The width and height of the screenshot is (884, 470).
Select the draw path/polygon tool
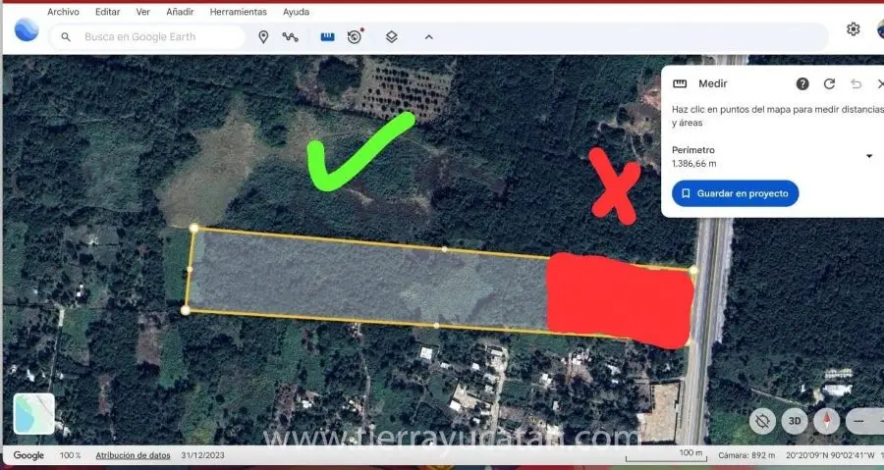coord(291,37)
